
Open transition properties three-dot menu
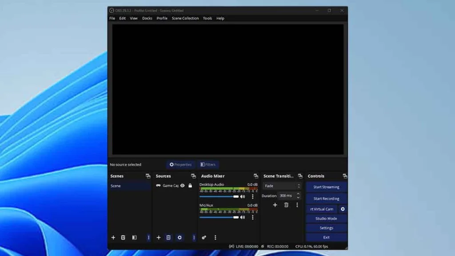(x=297, y=205)
